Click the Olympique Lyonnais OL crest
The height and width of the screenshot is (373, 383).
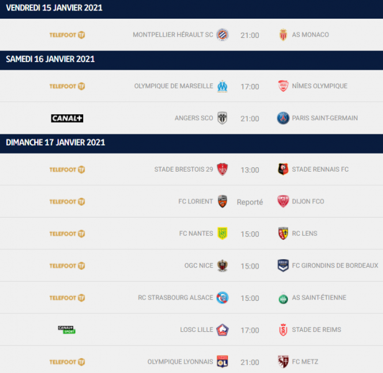pyautogui.click(x=222, y=362)
